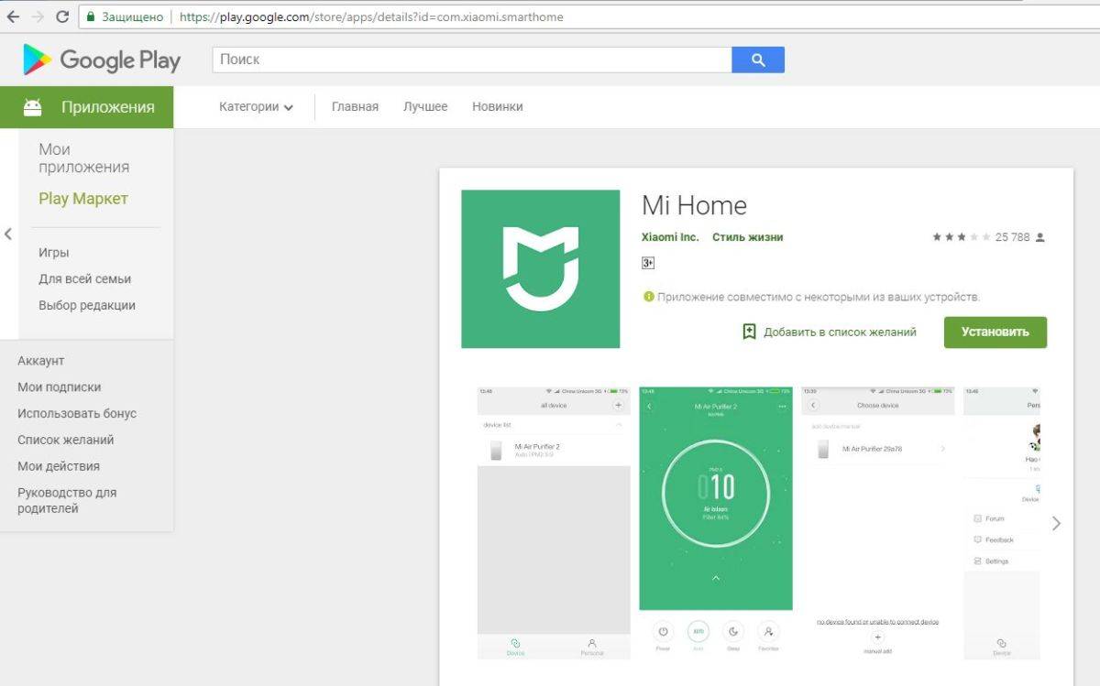Click the wishlist bookmark icon

pos(749,332)
